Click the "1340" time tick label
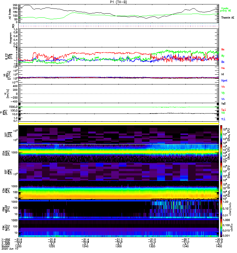Screen dimensions: 237x253 point(185,246)
